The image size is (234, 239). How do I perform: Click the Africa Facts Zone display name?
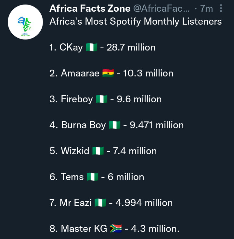(90, 8)
